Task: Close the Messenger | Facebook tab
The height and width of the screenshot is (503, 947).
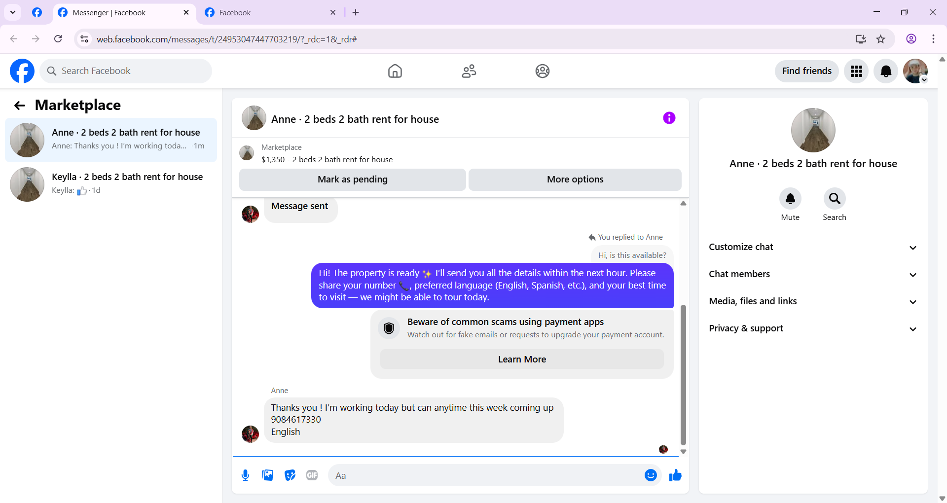Action: [186, 12]
